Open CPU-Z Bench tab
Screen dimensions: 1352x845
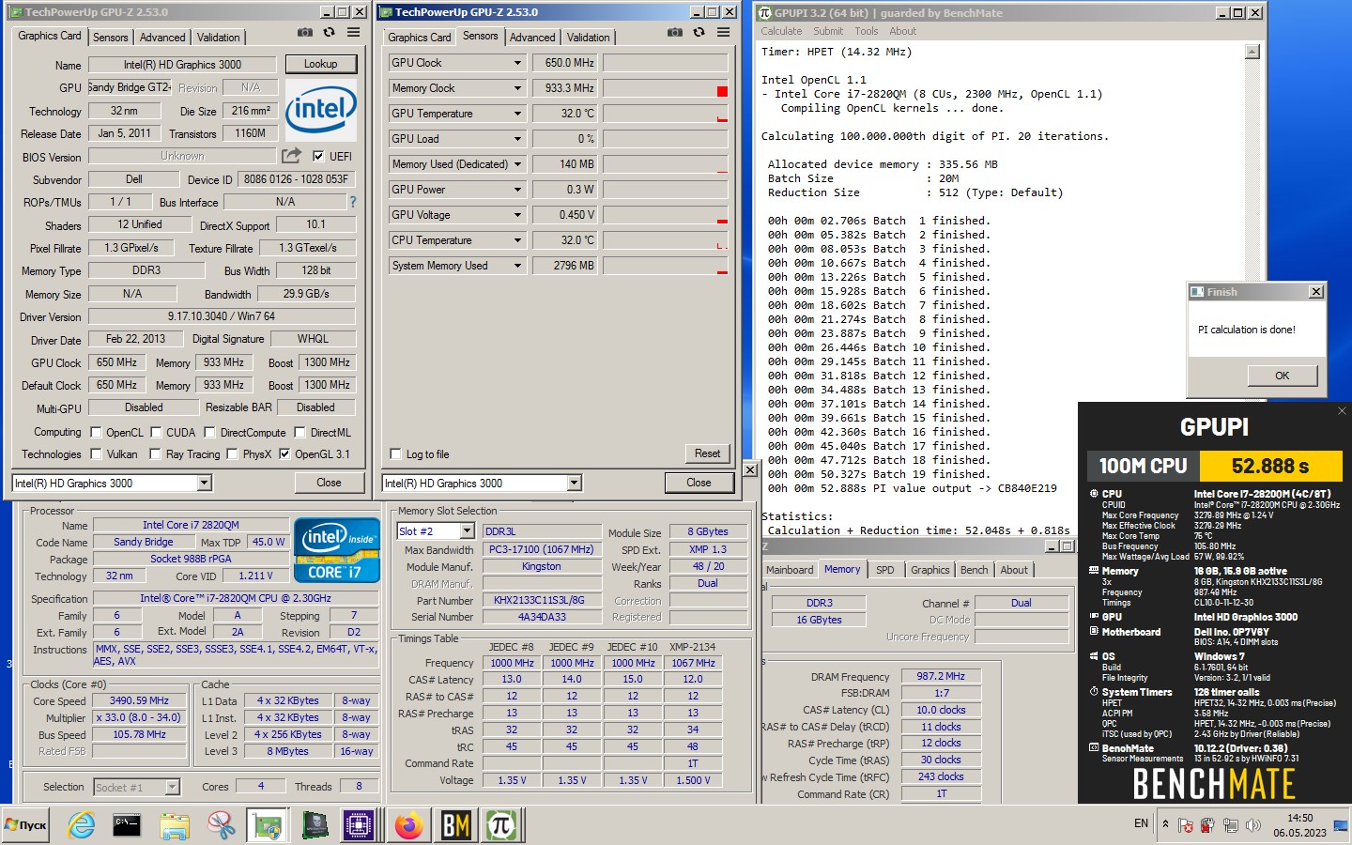coord(974,570)
